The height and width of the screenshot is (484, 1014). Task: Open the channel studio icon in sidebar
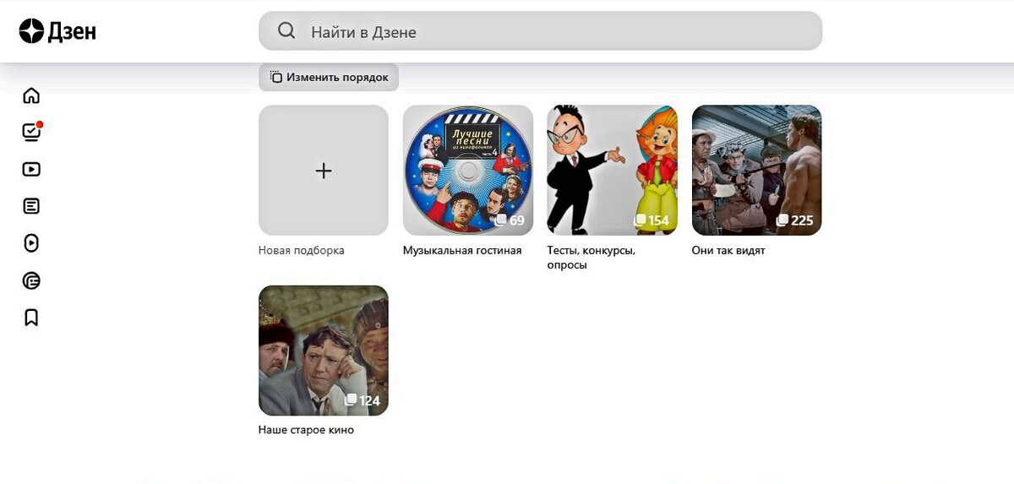(x=31, y=280)
